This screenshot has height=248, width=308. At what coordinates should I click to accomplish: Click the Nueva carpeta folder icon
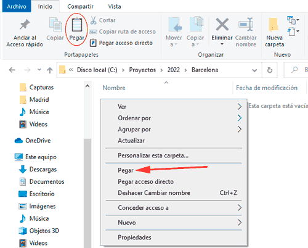[274, 25]
